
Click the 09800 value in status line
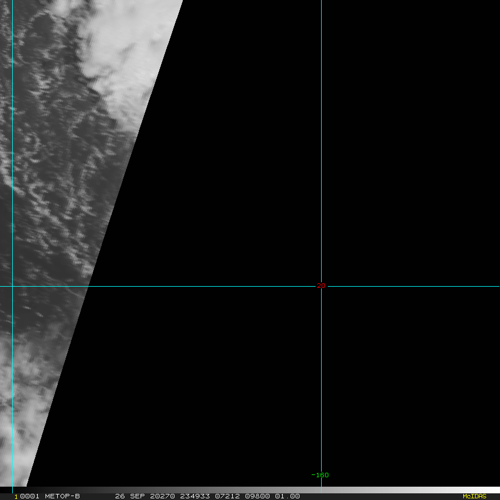257,496
